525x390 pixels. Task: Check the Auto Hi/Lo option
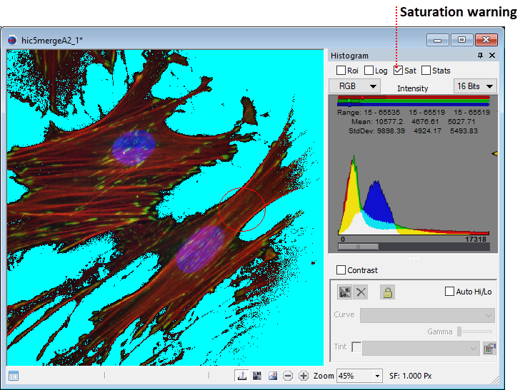pos(449,292)
